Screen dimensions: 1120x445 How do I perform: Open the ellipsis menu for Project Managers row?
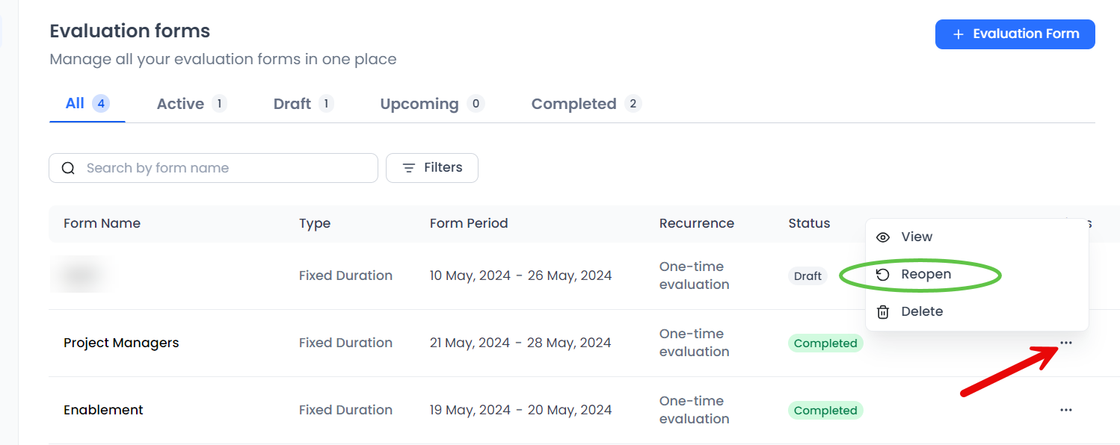click(1066, 342)
